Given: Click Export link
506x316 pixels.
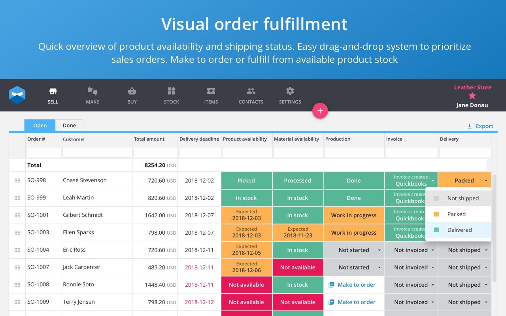Looking at the screenshot, I should pyautogui.click(x=480, y=126).
